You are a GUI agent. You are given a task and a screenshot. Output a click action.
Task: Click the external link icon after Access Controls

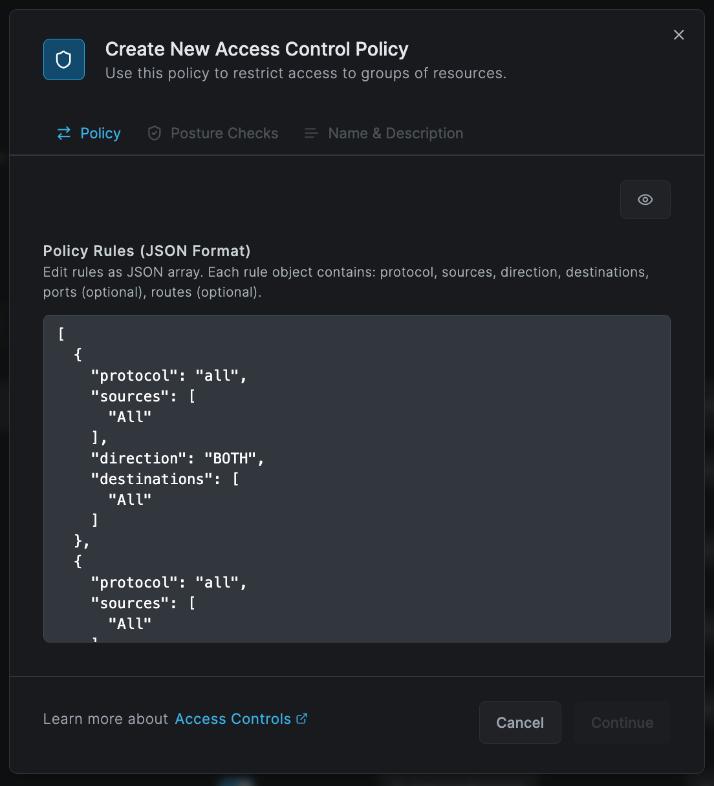[x=302, y=719]
